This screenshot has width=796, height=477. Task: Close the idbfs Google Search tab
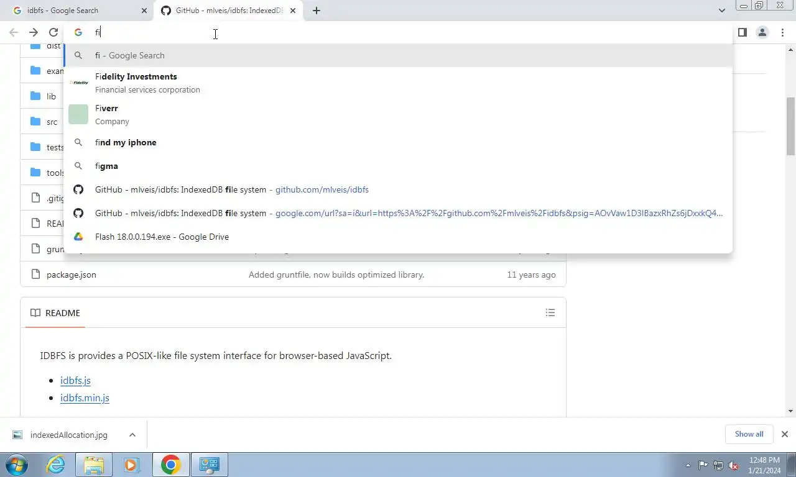point(144,11)
